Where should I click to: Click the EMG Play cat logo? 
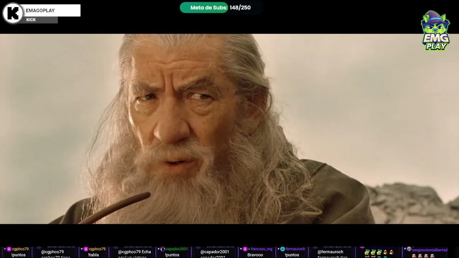(435, 30)
